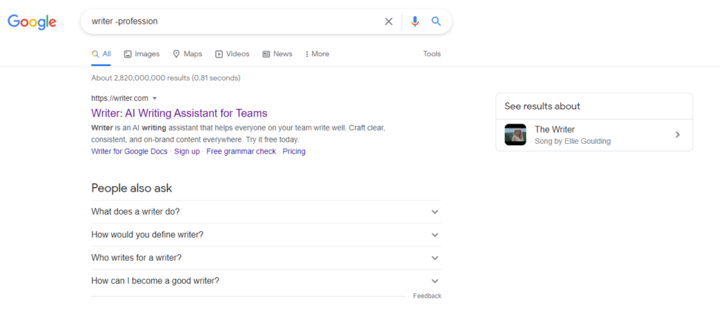The height and width of the screenshot is (325, 720).
Task: Click the Google logo
Action: 32,22
